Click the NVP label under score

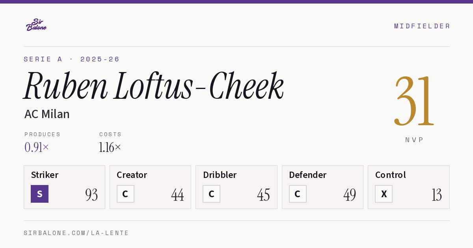coord(414,140)
